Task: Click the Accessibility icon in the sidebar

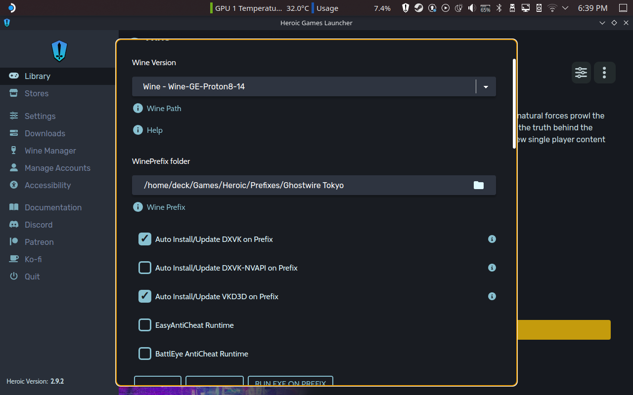Action: [x=14, y=185]
